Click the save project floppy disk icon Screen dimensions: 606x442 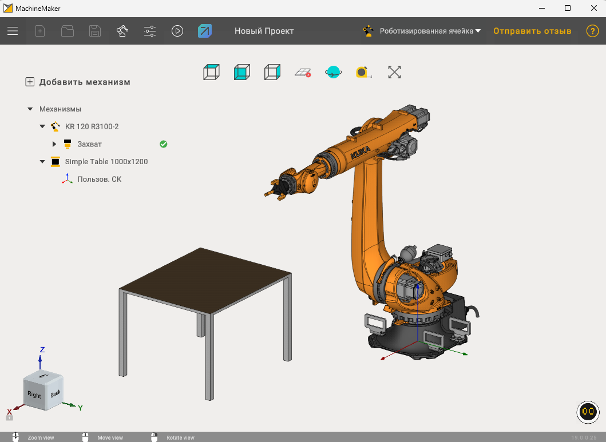tap(95, 31)
